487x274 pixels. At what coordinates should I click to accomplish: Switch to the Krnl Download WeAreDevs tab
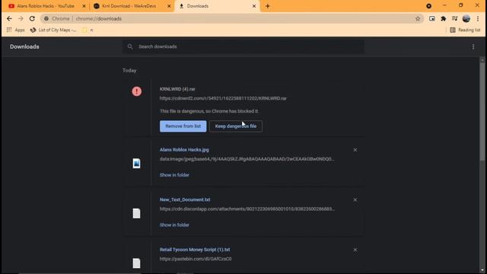pyautogui.click(x=129, y=6)
